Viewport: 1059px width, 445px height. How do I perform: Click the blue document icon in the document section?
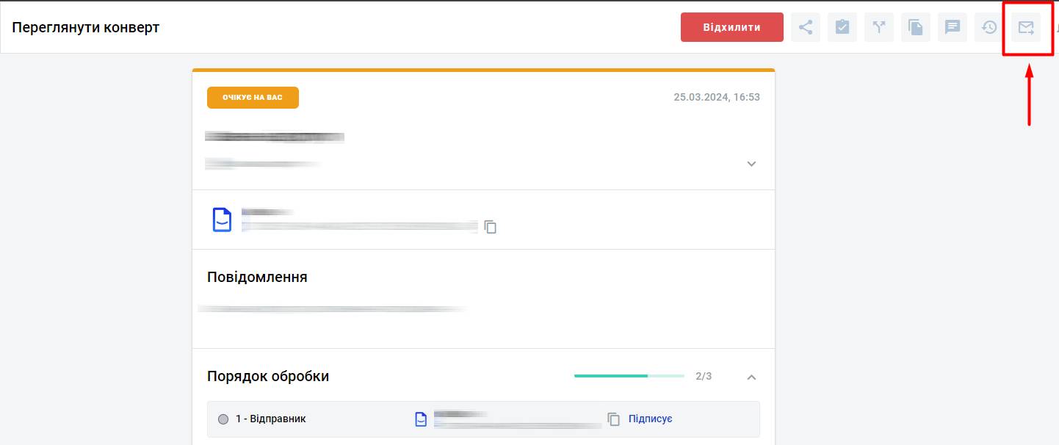(x=222, y=220)
